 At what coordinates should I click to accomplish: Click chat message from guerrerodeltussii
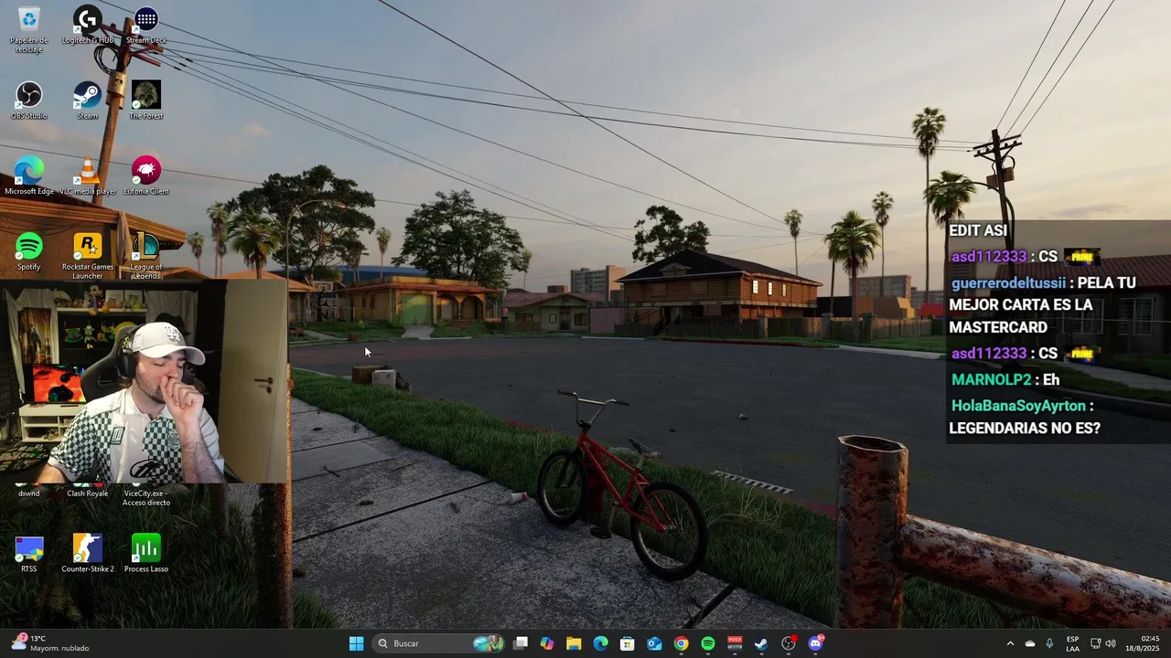point(1043,305)
